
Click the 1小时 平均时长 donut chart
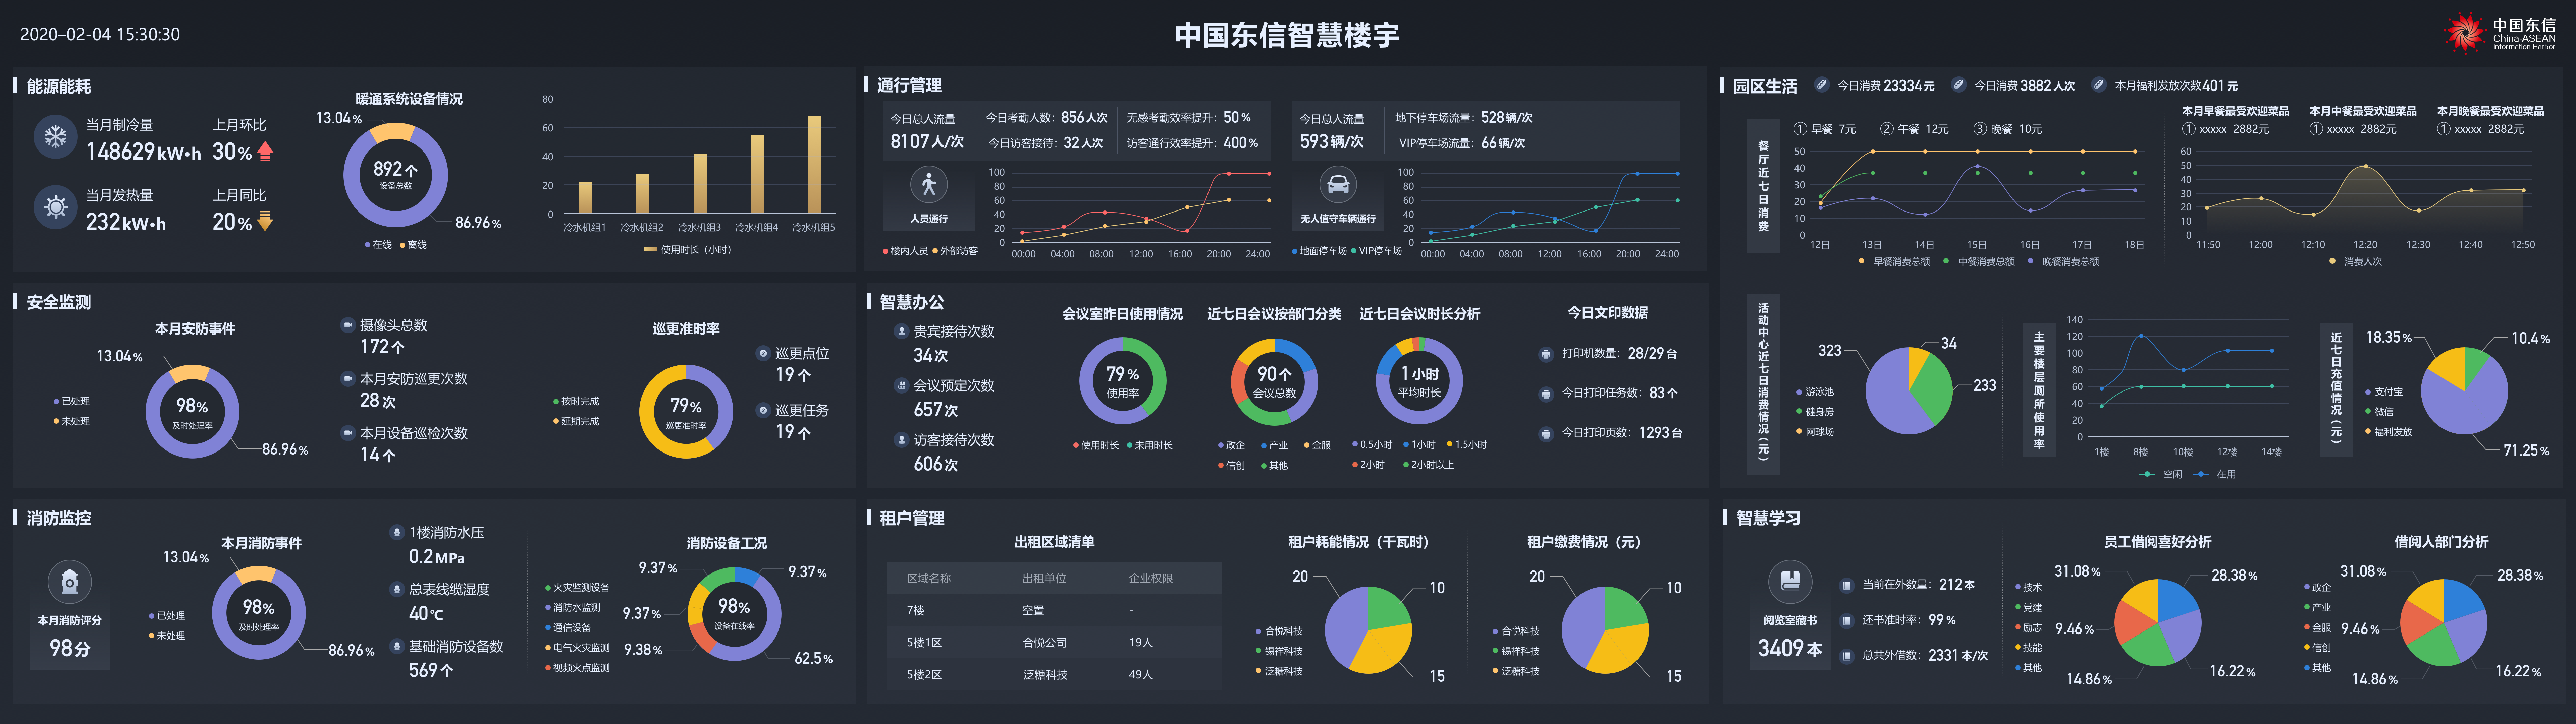(x=1419, y=381)
